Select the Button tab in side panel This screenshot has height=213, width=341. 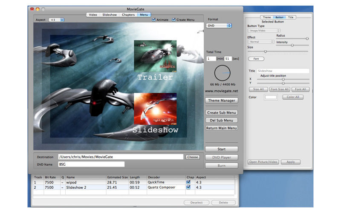pos(279,17)
